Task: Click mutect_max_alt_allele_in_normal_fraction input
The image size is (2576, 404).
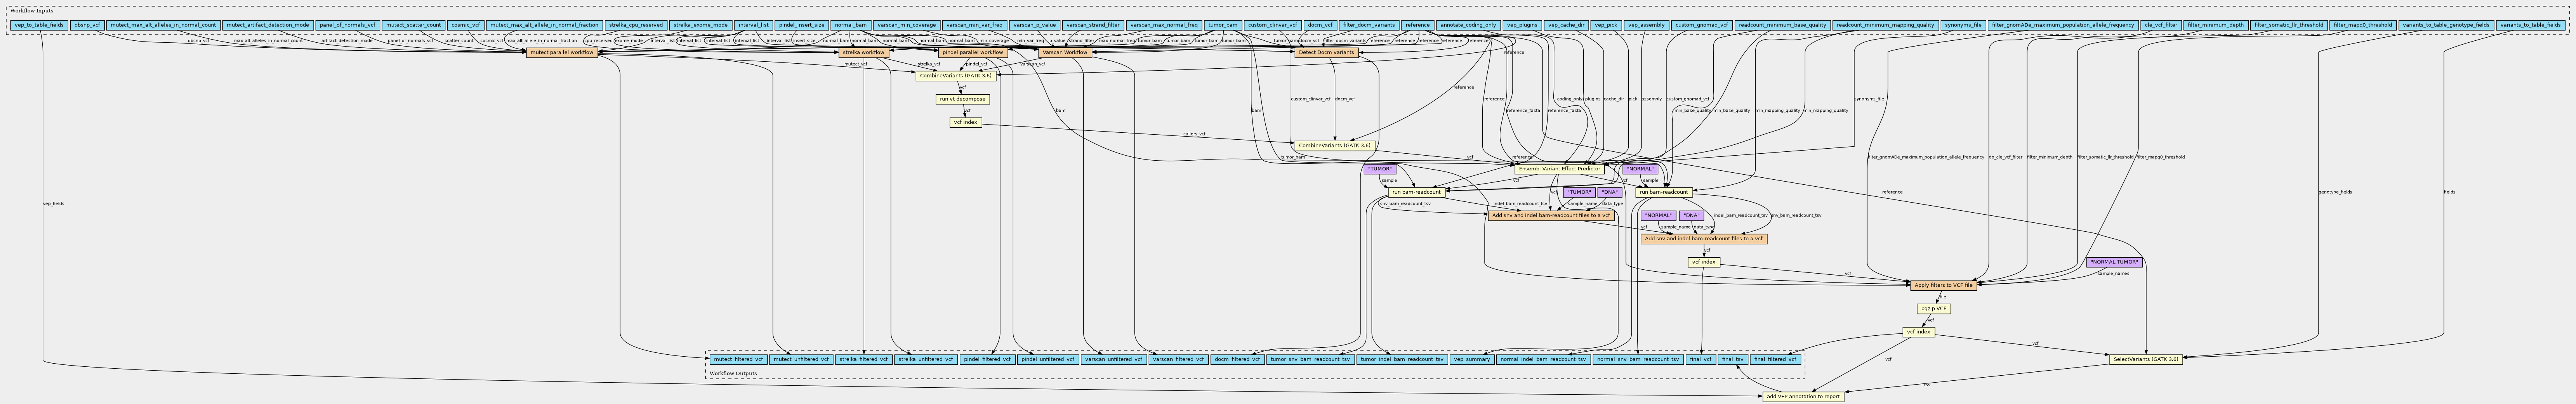Action: click(x=545, y=24)
